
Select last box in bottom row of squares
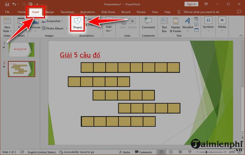[149, 122]
